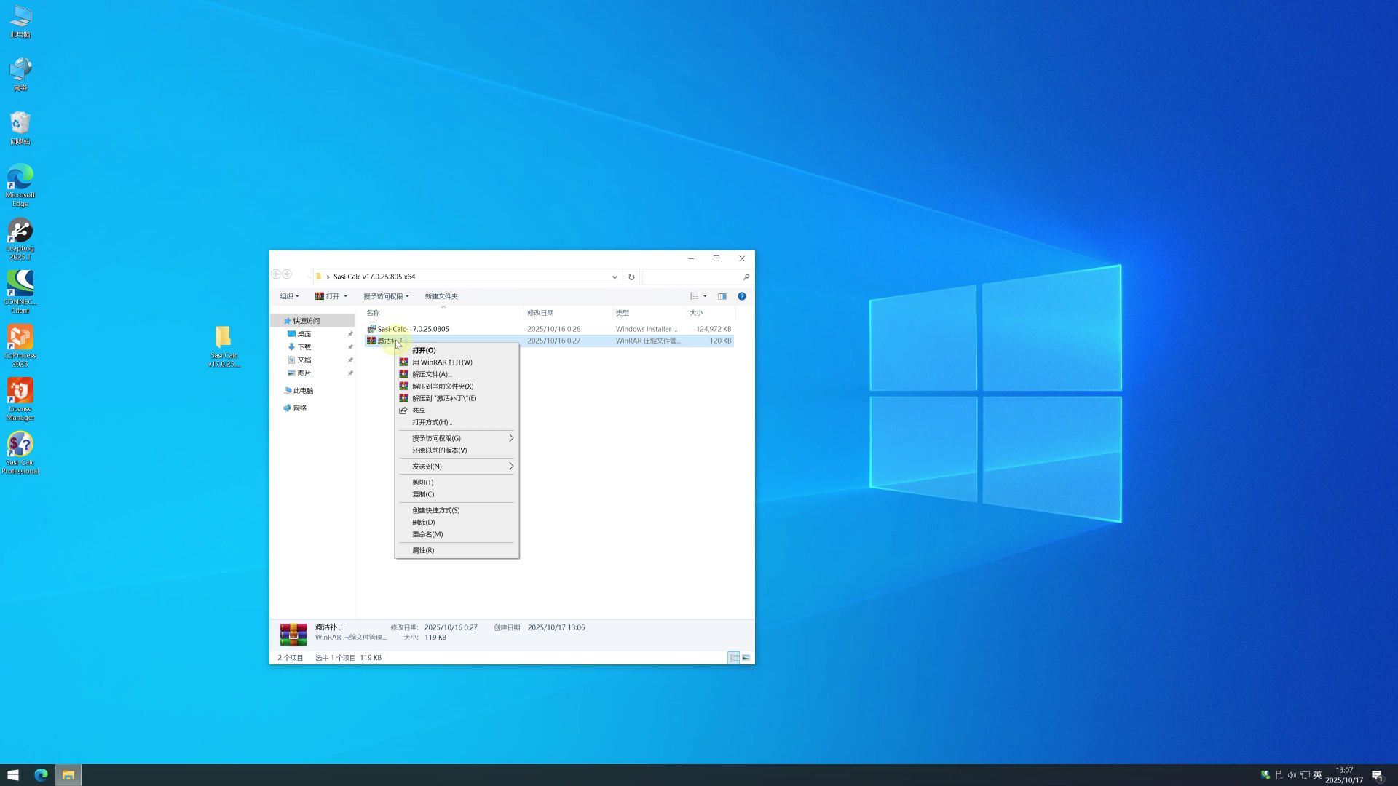Click the CoProcess 2025 desktop icon
Image resolution: width=1398 pixels, height=786 pixels.
point(20,345)
